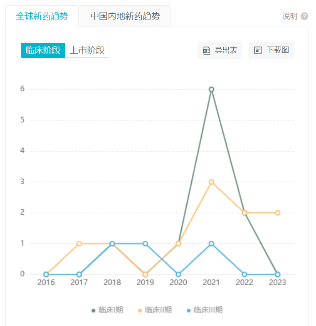Open the 说明 explanation link

coord(290,16)
